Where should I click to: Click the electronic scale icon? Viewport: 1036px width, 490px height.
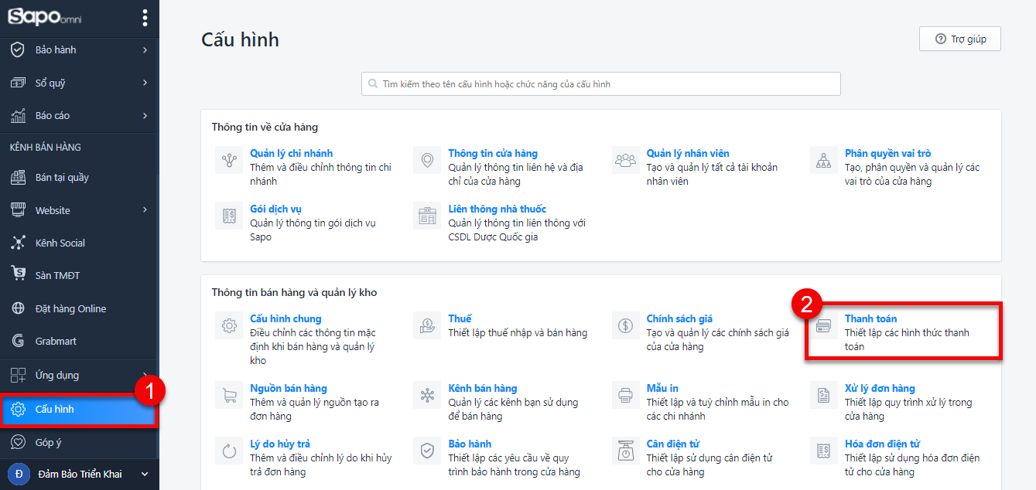[625, 451]
